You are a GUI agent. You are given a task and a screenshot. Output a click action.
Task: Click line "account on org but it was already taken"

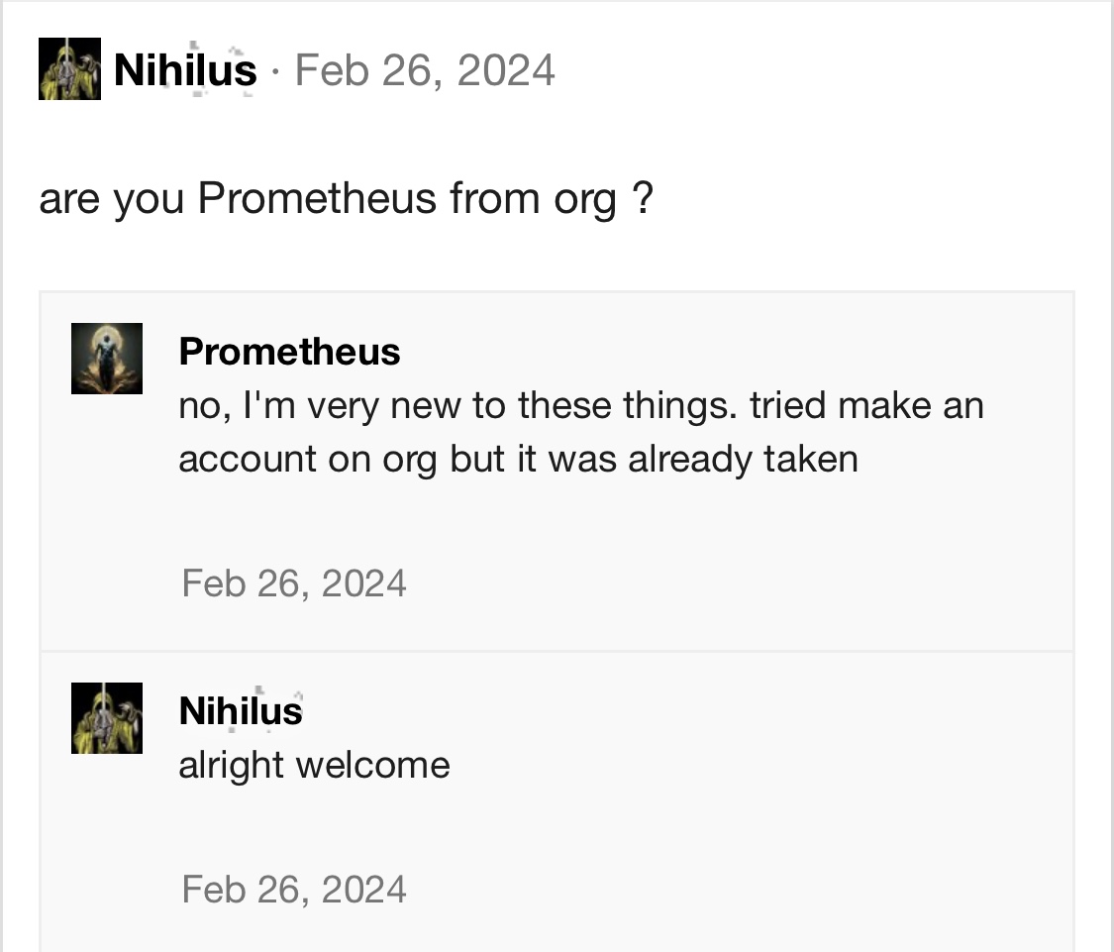point(518,459)
